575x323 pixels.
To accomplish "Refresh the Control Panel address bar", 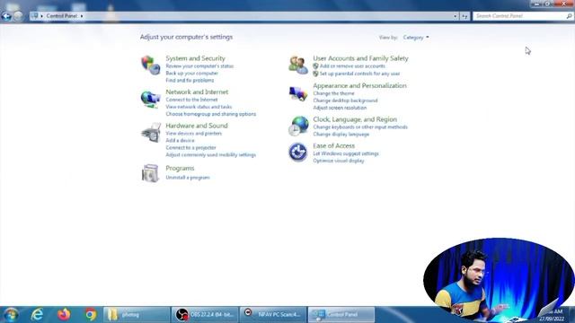I will 464,16.
